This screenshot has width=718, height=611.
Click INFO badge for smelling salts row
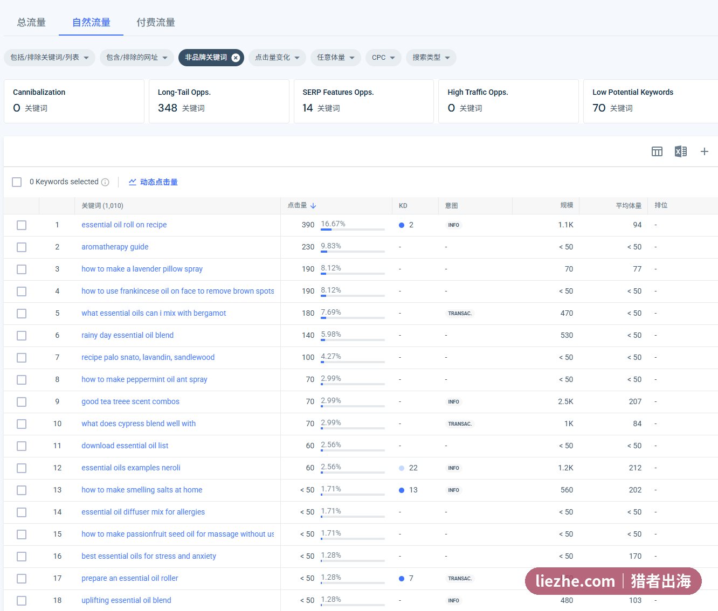[454, 490]
